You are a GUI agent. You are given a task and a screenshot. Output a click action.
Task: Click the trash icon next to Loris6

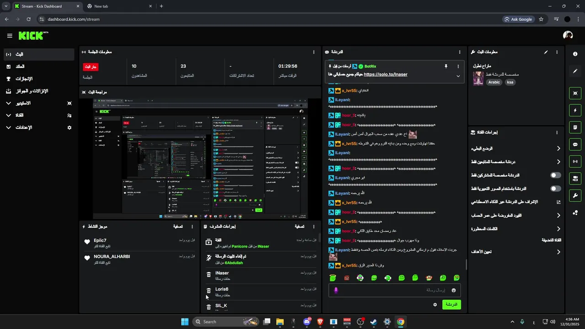[209, 291]
